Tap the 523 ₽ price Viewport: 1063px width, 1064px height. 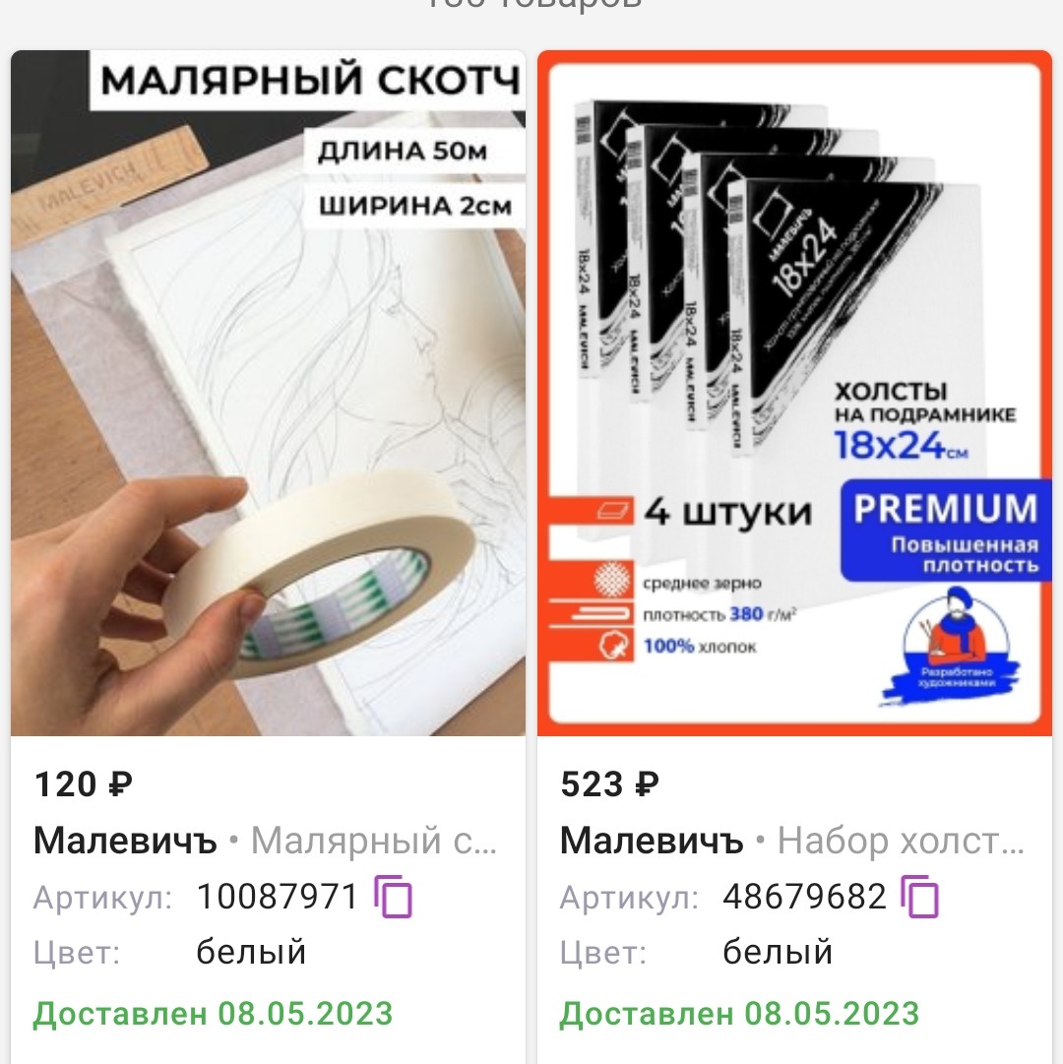click(609, 784)
